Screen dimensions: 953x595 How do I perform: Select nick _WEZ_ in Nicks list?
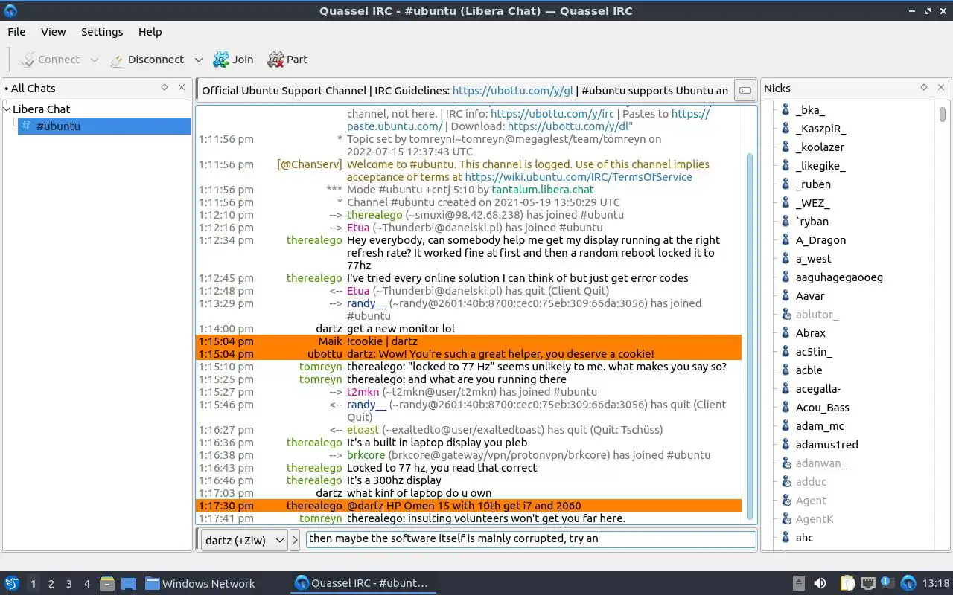812,203
